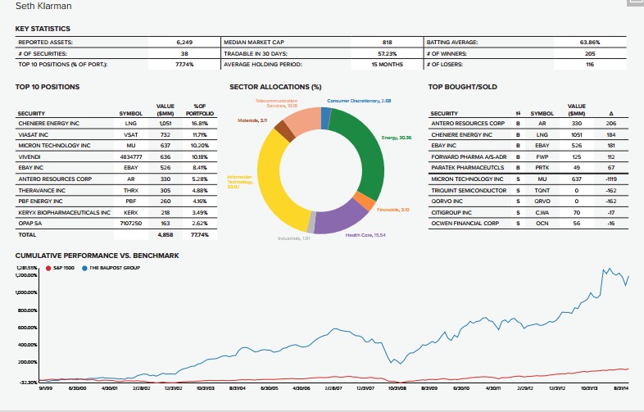Select the blue Baupost Group legend dot
Image resolution: width=644 pixels, height=412 pixels.
(84, 268)
